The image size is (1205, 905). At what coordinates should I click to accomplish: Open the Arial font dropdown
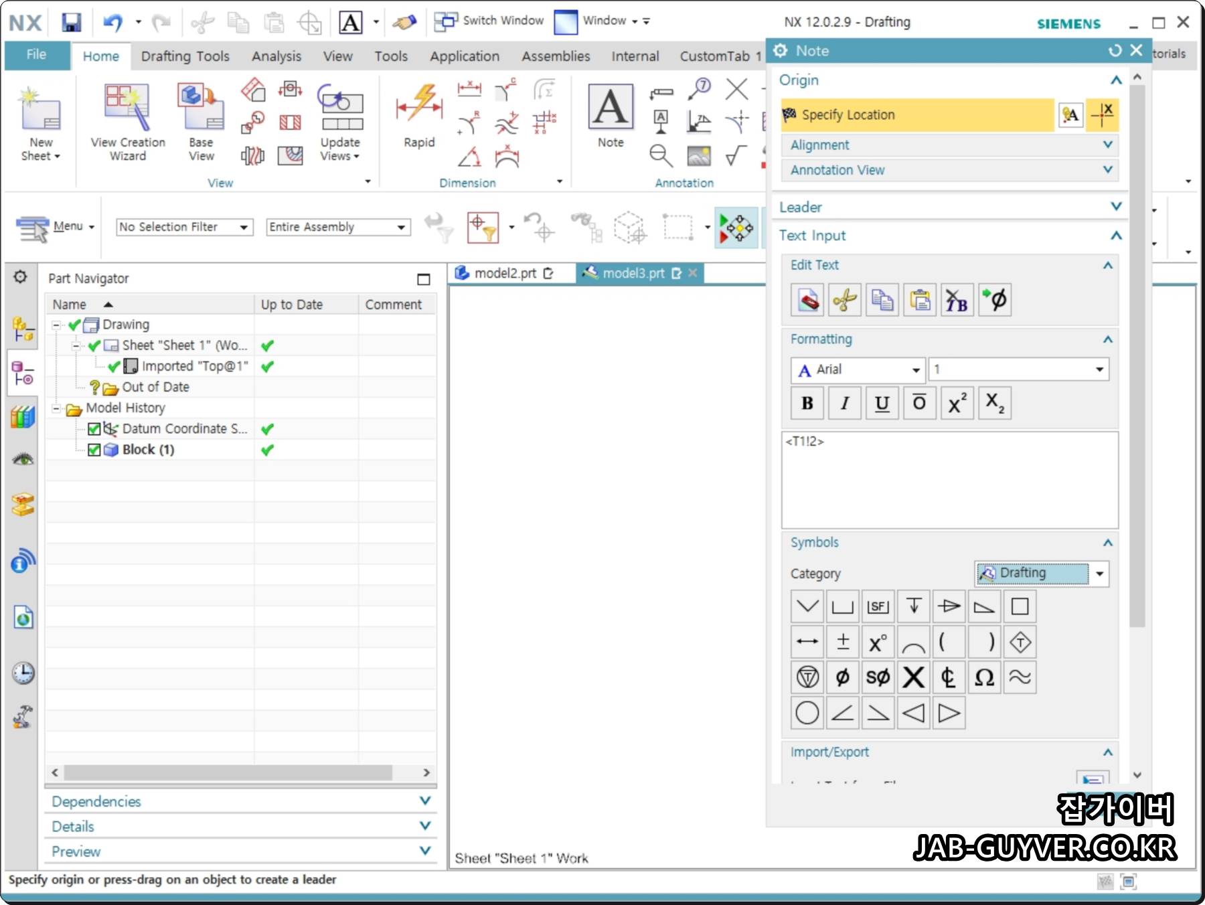click(858, 369)
